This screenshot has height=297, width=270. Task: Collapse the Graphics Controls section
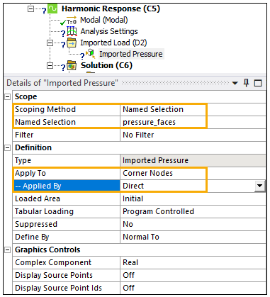[8, 250]
